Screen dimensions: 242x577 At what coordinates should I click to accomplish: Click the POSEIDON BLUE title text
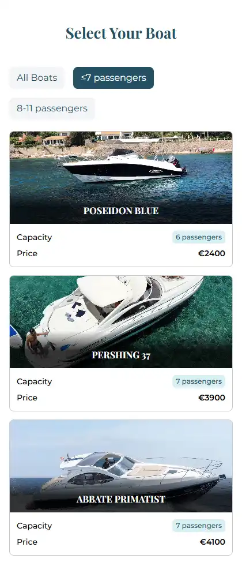tap(121, 211)
